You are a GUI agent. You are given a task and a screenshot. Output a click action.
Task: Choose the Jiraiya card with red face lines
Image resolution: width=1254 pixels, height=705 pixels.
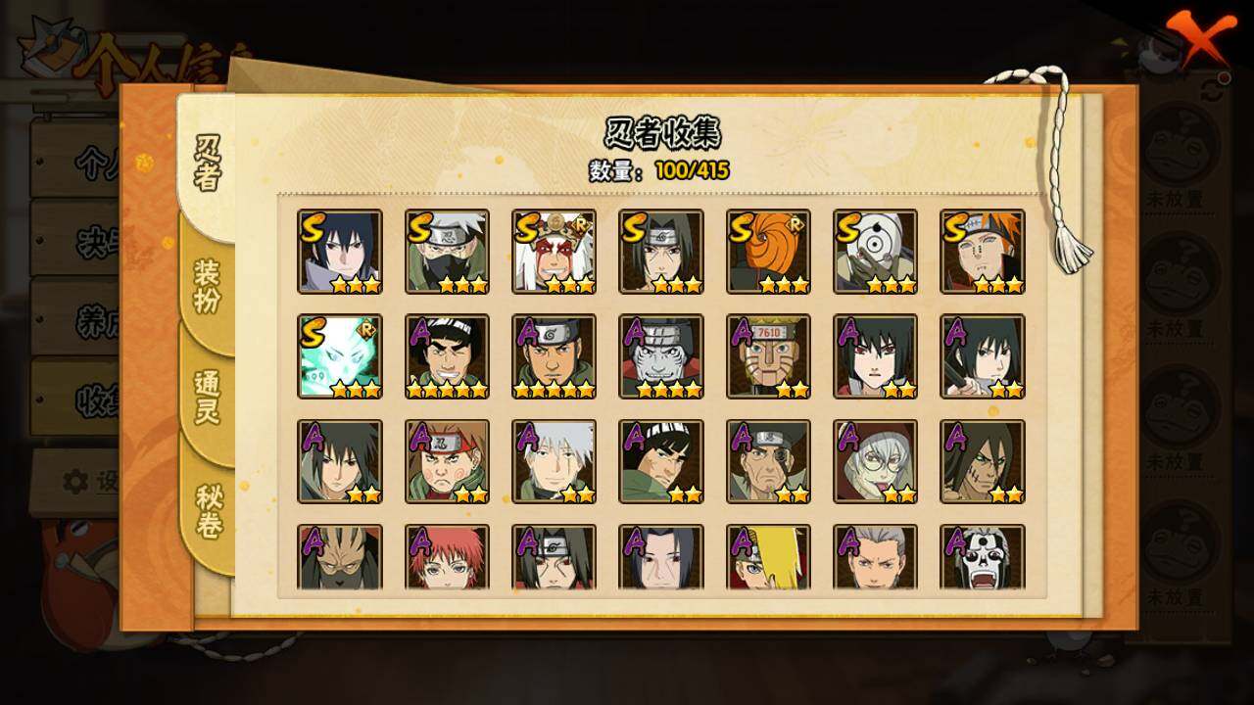[555, 252]
